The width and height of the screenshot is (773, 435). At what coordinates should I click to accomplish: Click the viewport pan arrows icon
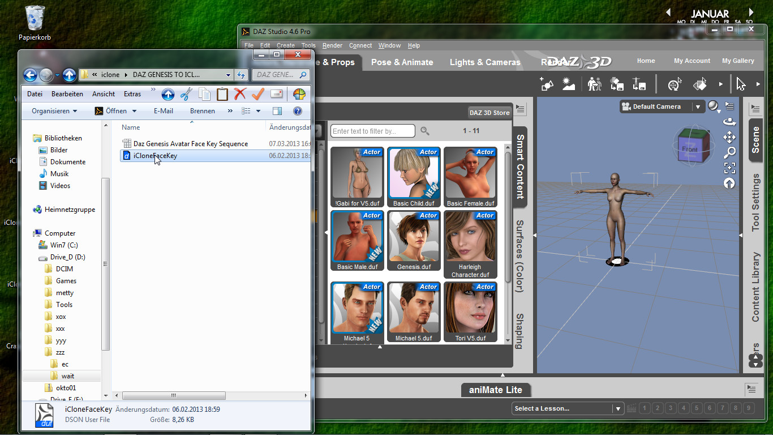(729, 137)
